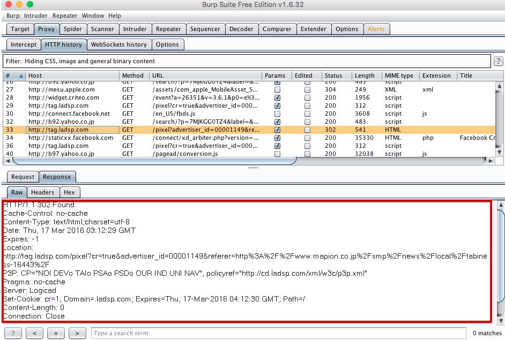Image resolution: width=505 pixels, height=340 pixels.
Task: Switch to the Request tab
Action: click(23, 177)
